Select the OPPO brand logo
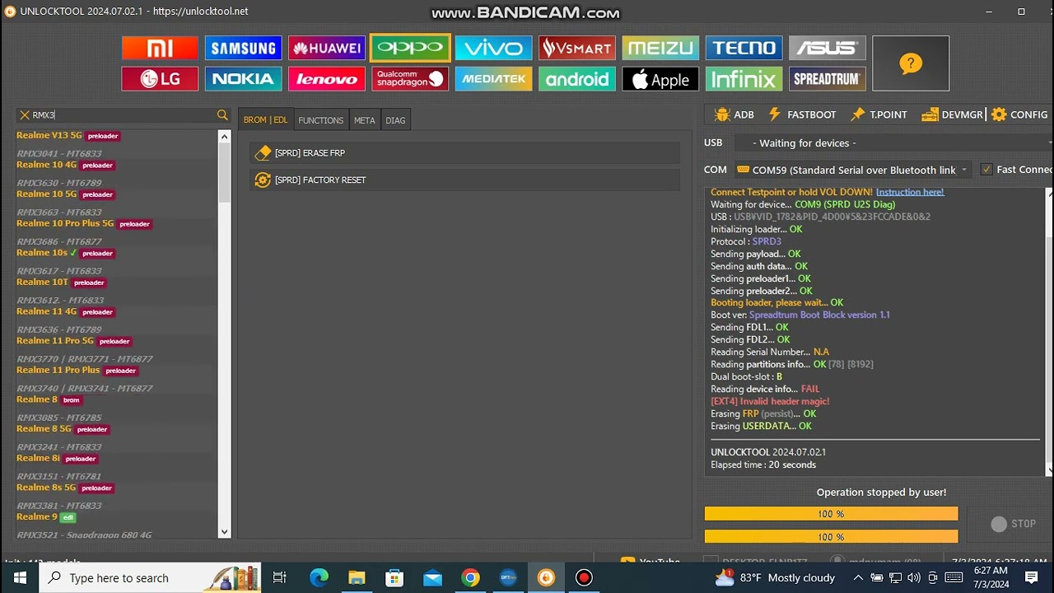Screen dimensions: 1054x593 pyautogui.click(x=410, y=48)
